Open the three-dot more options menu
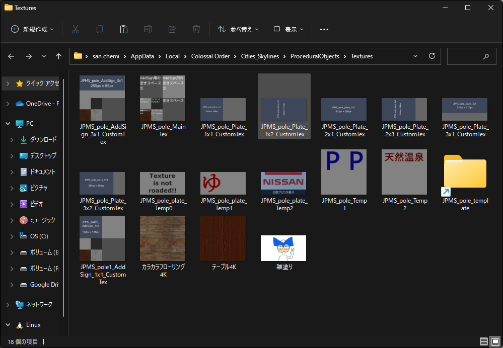This screenshot has height=348, width=503. pyautogui.click(x=324, y=29)
